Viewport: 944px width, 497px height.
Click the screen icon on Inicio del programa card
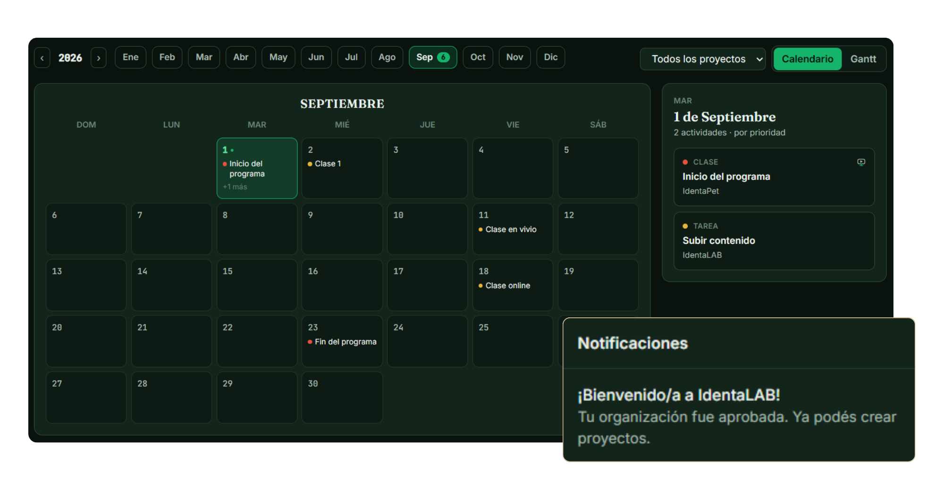point(861,162)
